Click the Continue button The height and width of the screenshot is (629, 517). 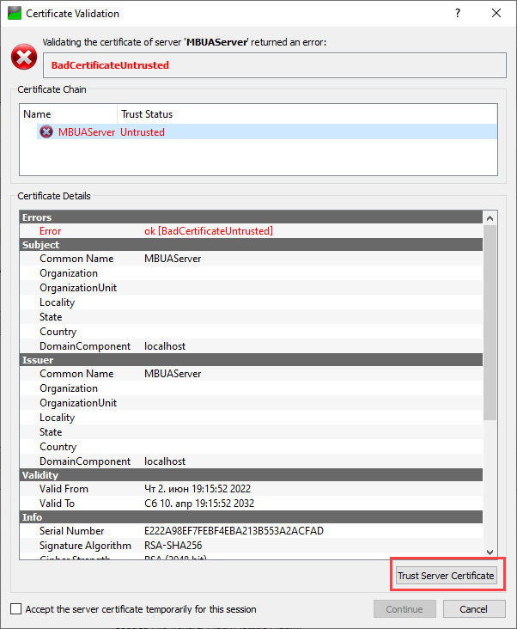coord(404,609)
